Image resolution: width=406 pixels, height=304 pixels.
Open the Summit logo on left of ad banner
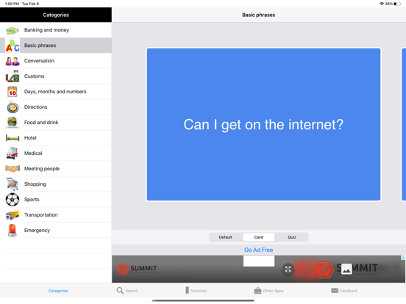click(x=137, y=269)
